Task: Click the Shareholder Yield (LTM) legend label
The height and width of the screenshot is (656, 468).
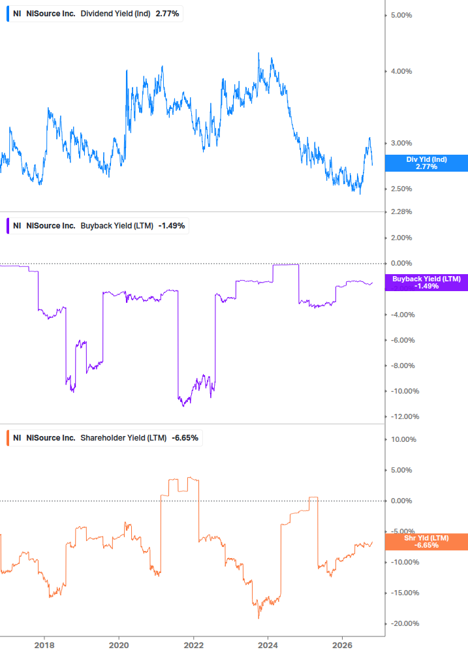Action: 123,438
